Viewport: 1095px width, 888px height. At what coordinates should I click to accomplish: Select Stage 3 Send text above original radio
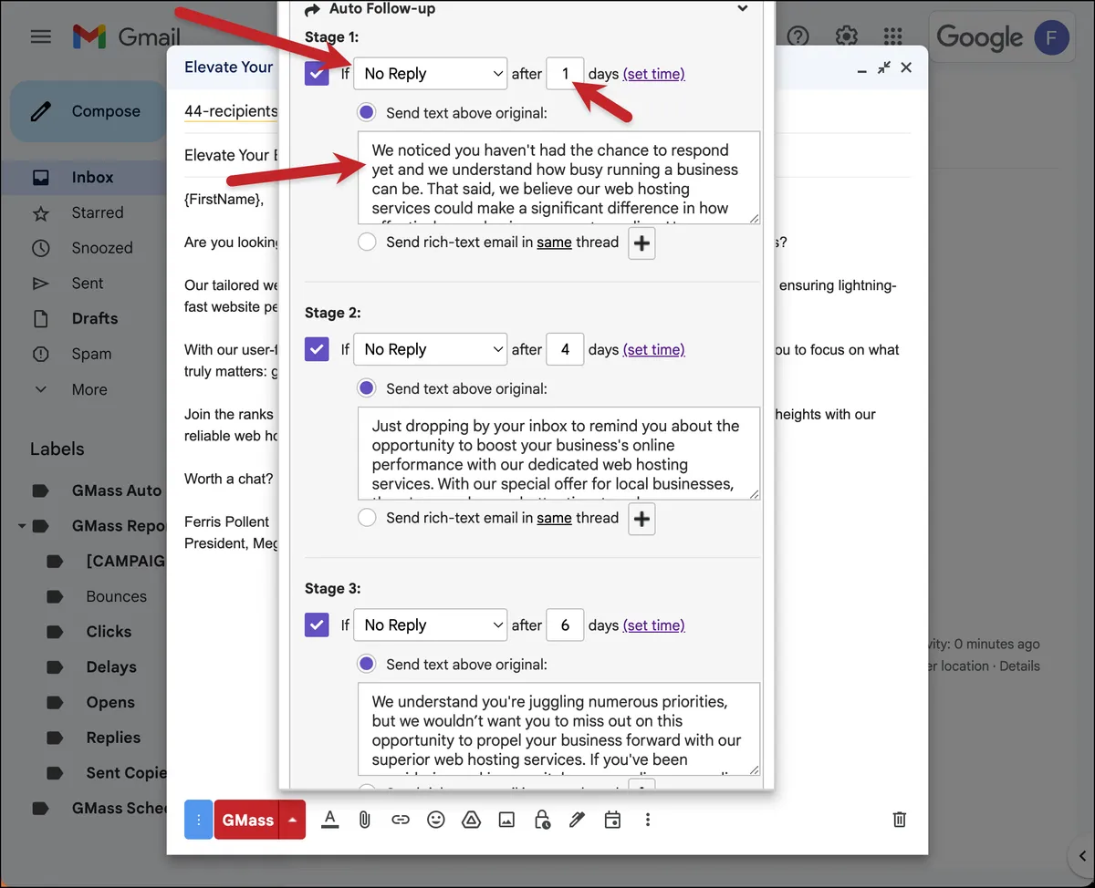(367, 664)
